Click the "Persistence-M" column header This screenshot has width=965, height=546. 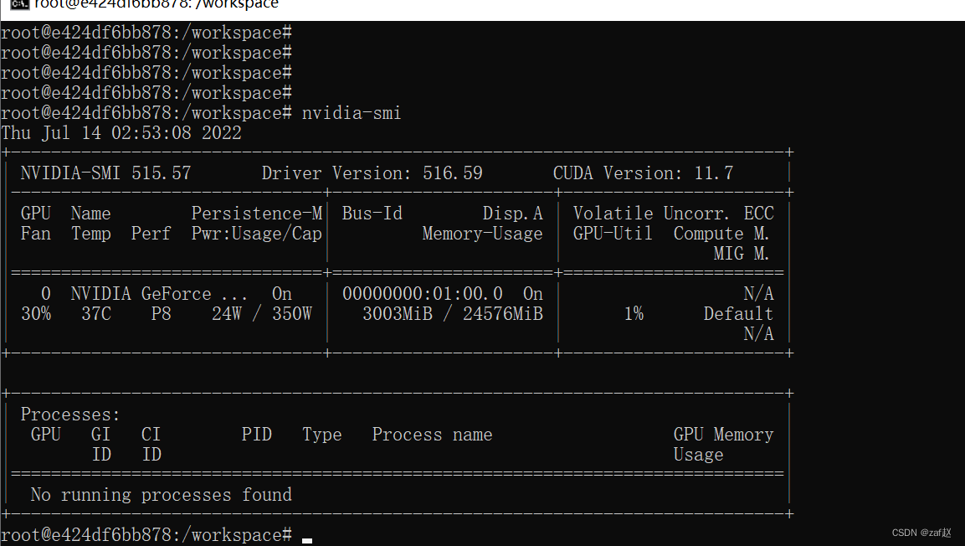tap(256, 213)
